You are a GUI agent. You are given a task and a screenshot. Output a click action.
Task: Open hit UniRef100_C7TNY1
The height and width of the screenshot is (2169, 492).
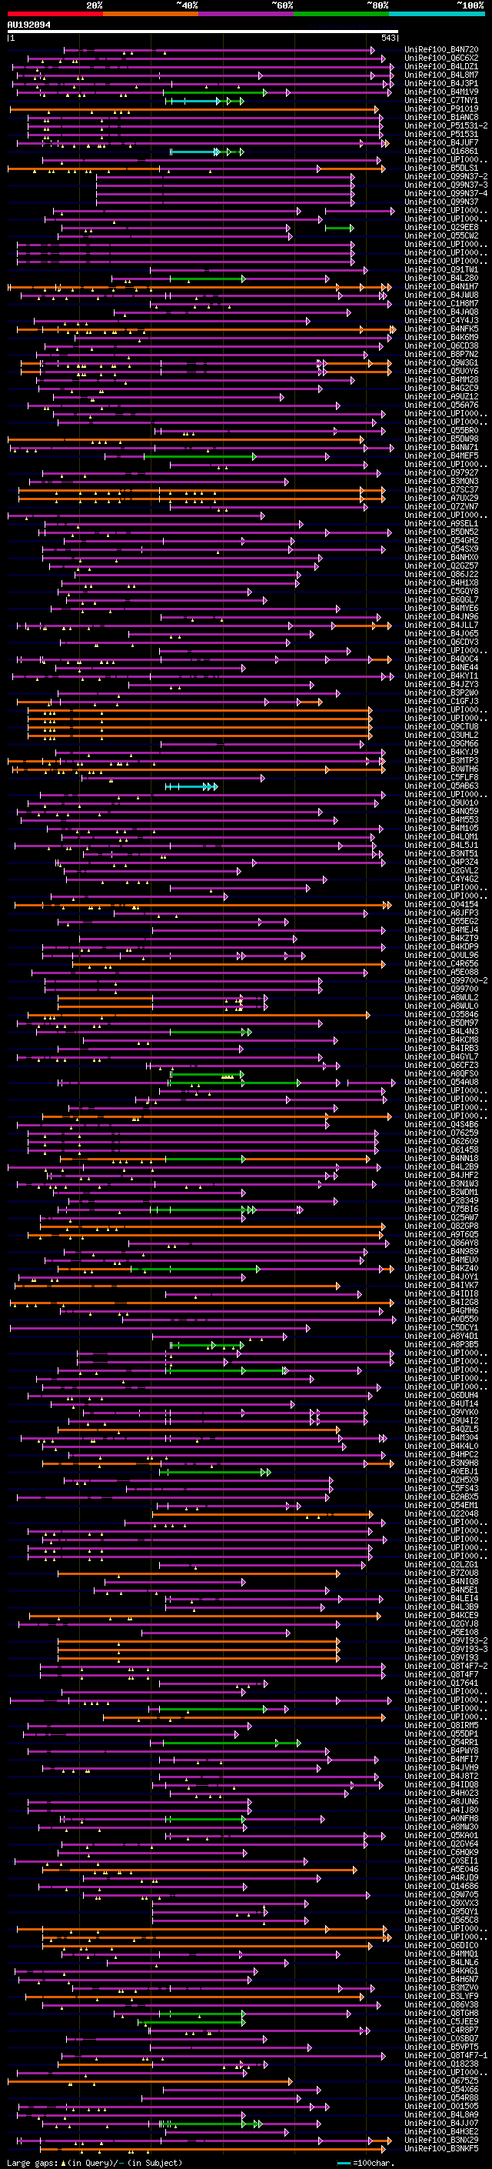click(441, 100)
